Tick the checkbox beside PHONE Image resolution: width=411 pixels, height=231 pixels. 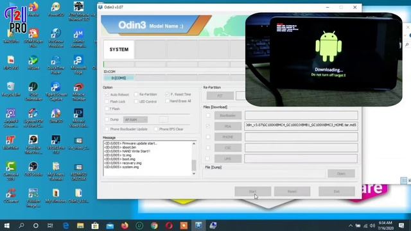pyautogui.click(x=208, y=137)
